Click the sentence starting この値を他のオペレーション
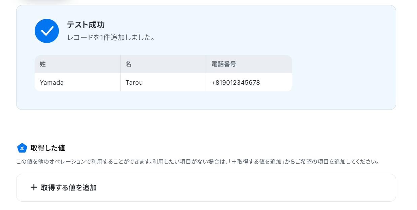 point(84,162)
